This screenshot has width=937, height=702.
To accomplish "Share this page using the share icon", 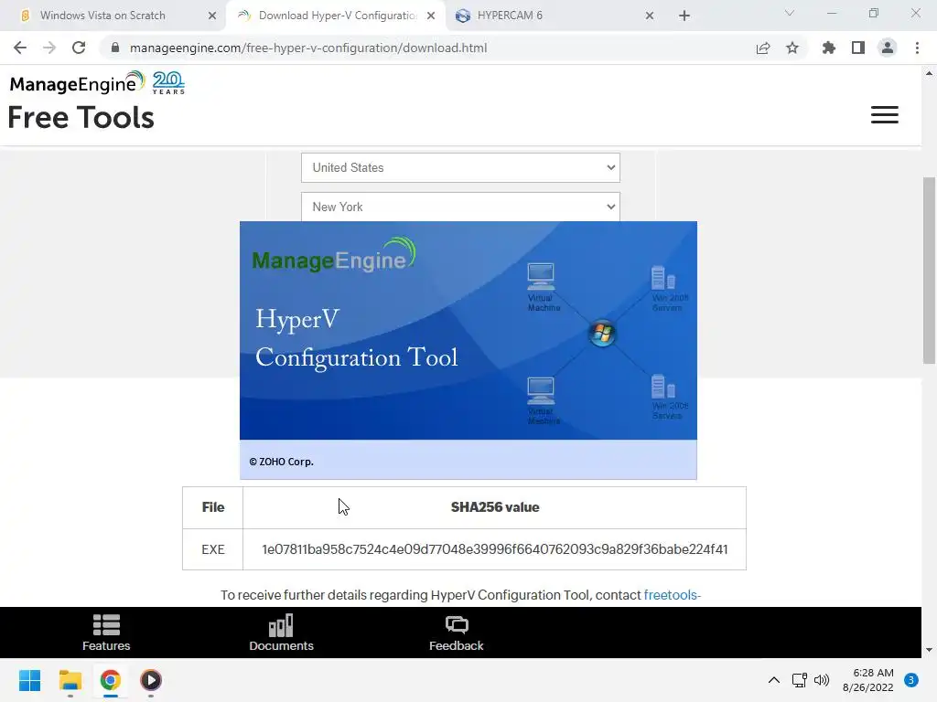I will tap(763, 48).
